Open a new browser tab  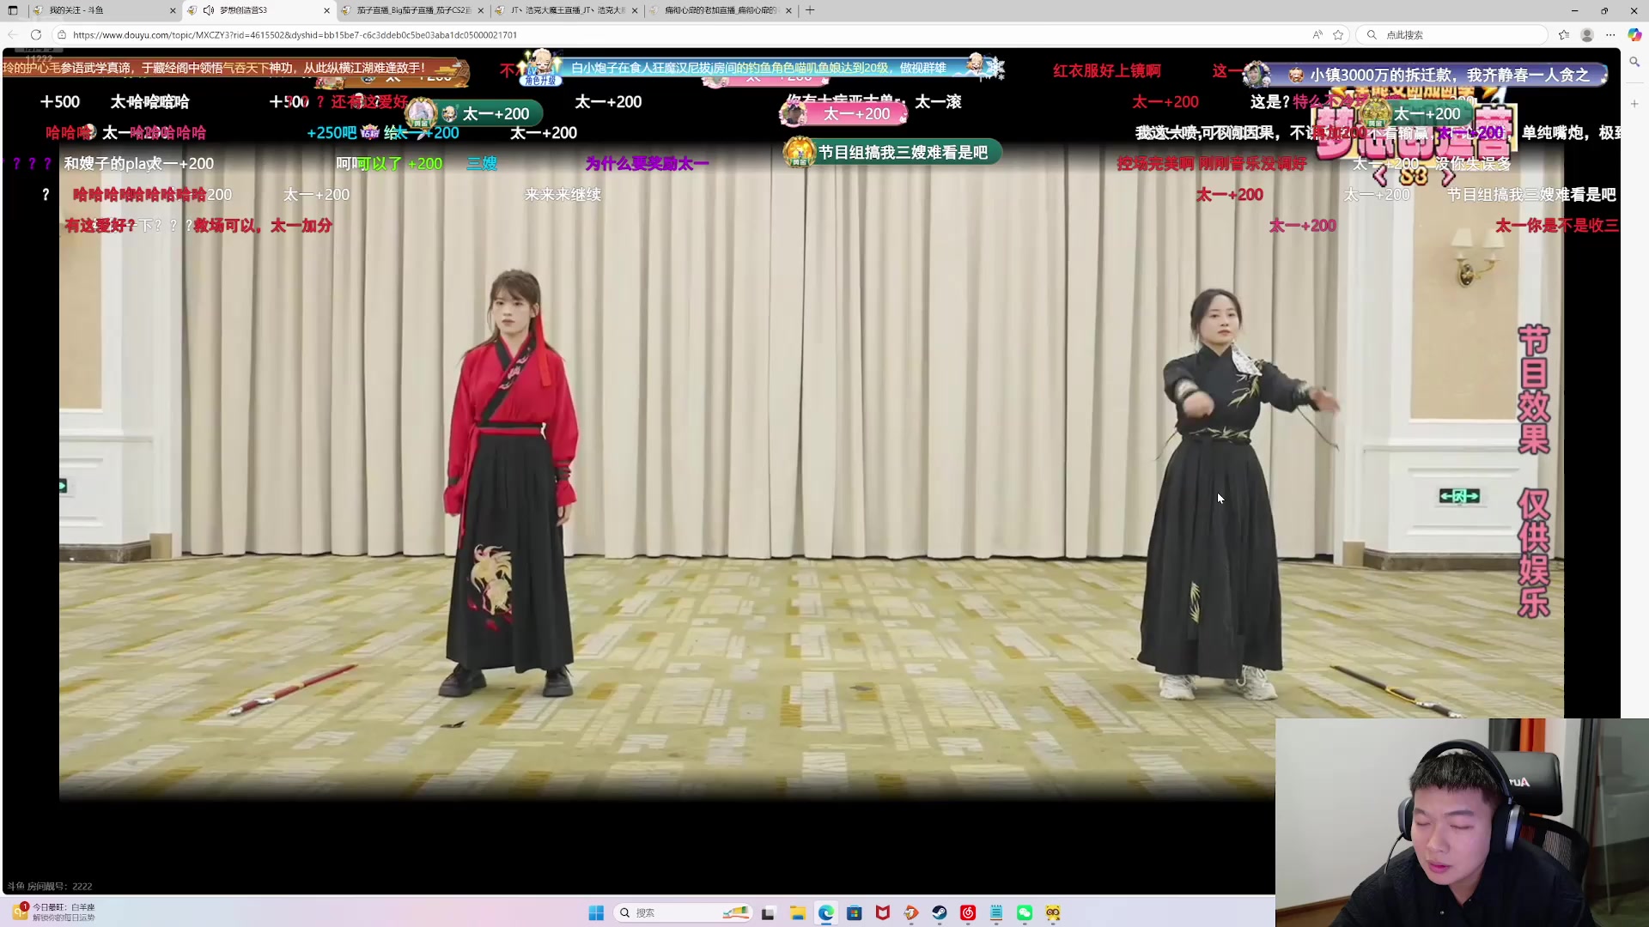pyautogui.click(x=810, y=10)
